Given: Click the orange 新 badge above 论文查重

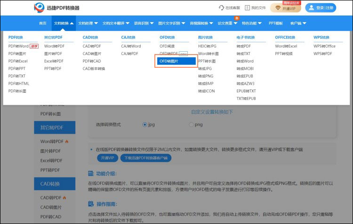Looking at the screenshot, I should (x=237, y=18).
